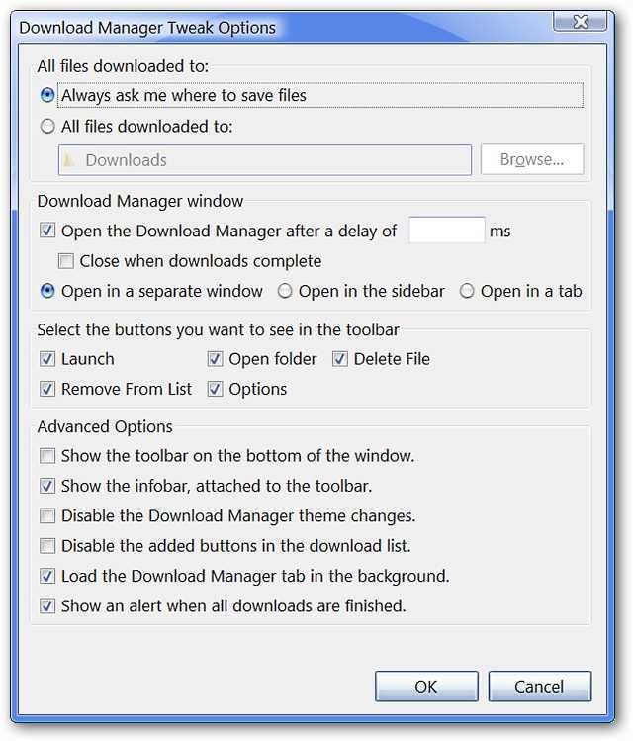Select 'Open in a tab' option
Viewport: 633px width, 741px height.
[x=467, y=291]
